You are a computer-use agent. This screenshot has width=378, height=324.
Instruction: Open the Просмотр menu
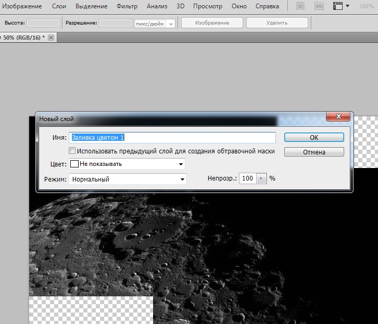208,6
